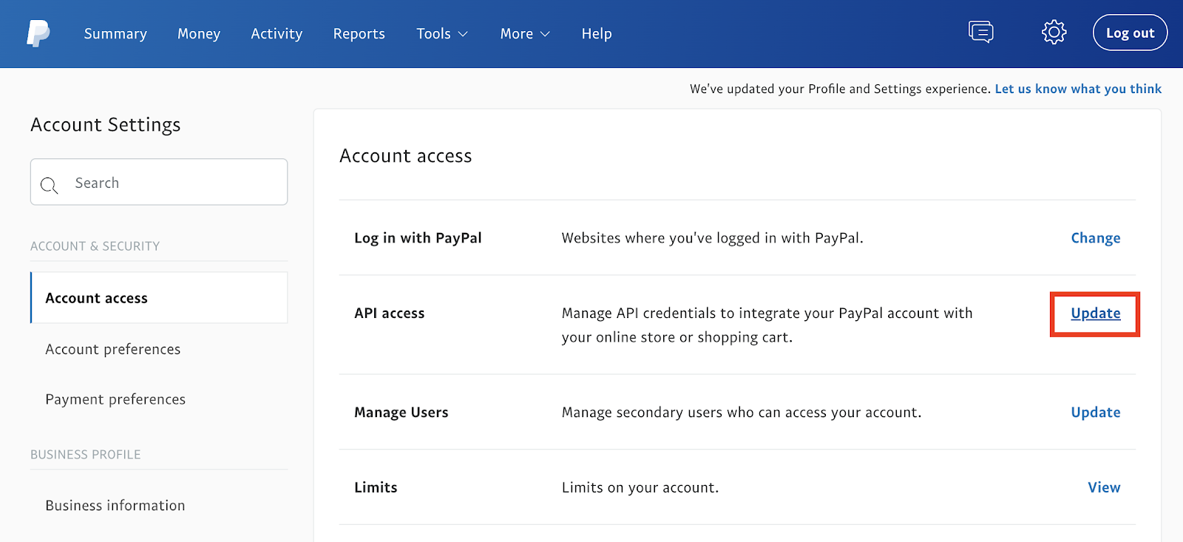Viewport: 1183px width, 542px height.
Task: Select Account access in the sidebar
Action: pos(159,298)
